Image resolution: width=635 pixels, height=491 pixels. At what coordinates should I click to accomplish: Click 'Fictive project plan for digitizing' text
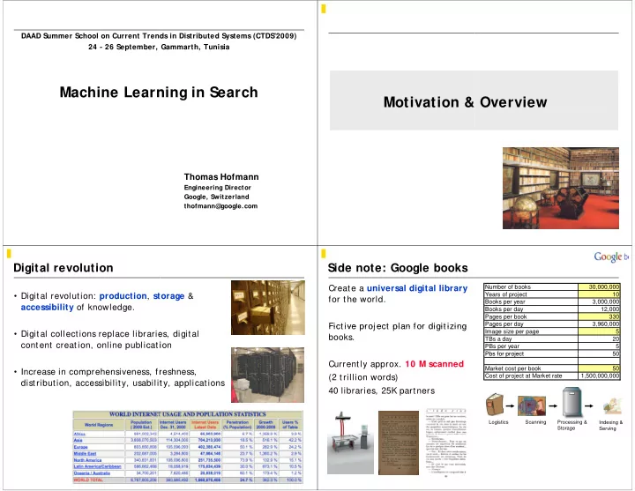tap(397, 326)
